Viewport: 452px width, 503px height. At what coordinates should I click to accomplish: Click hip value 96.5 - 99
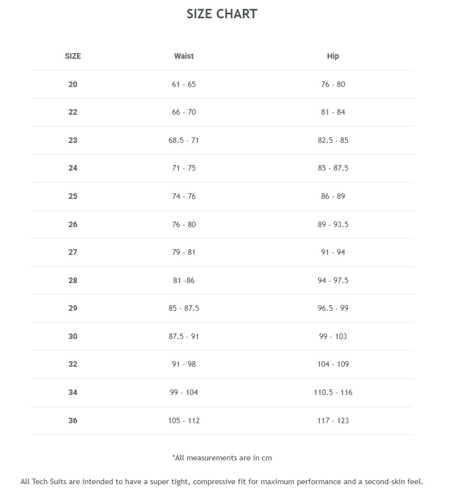(333, 308)
